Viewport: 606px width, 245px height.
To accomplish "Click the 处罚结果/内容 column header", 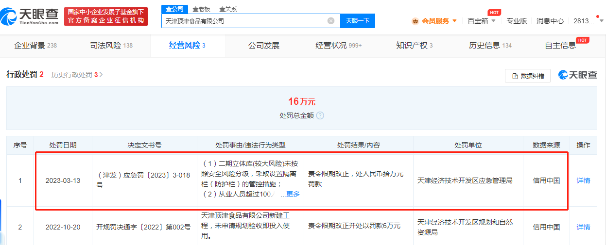I will click(x=359, y=145).
